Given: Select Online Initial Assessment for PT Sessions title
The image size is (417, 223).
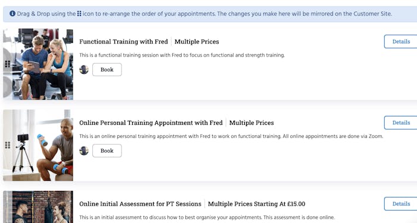Looking at the screenshot, I should (140, 204).
